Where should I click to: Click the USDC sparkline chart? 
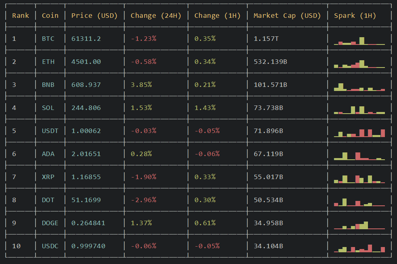(359, 249)
